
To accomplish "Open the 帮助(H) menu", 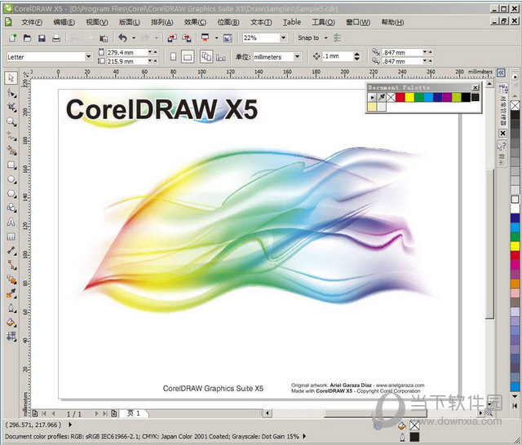I will click(x=393, y=22).
